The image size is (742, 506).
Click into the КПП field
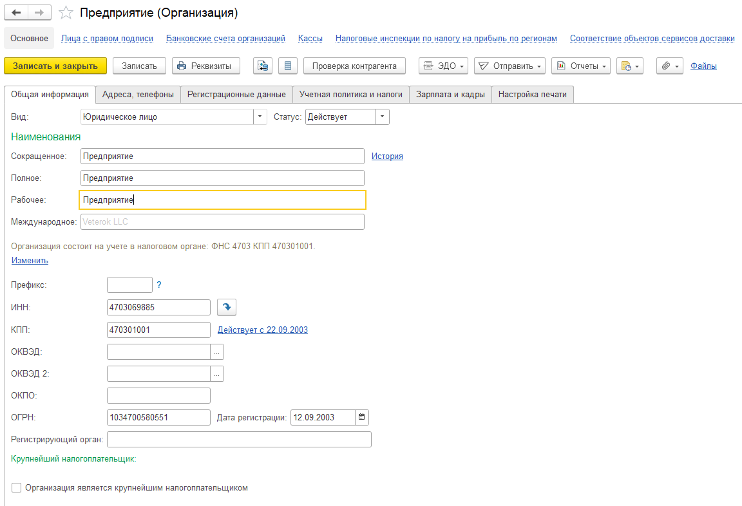click(x=158, y=330)
